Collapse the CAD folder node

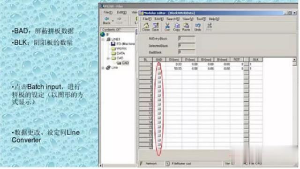[108, 58]
